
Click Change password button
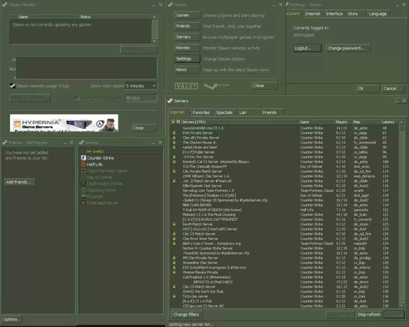tap(348, 48)
